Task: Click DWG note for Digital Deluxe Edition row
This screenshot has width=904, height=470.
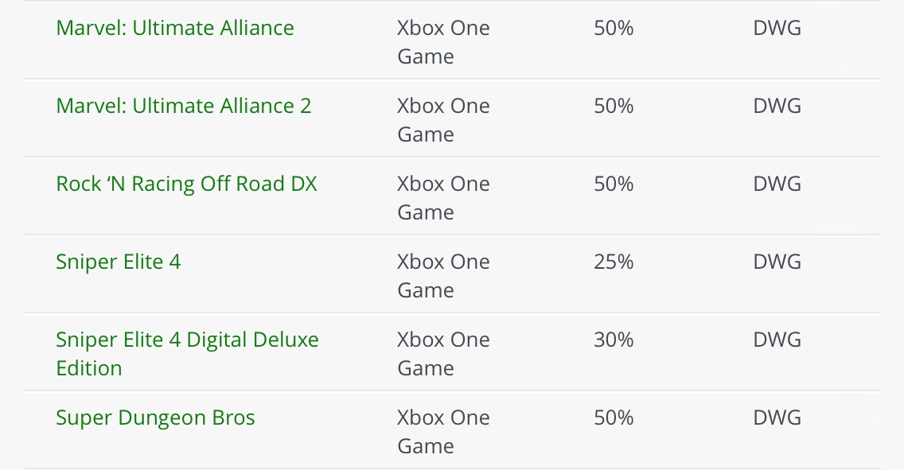Action: tap(777, 340)
